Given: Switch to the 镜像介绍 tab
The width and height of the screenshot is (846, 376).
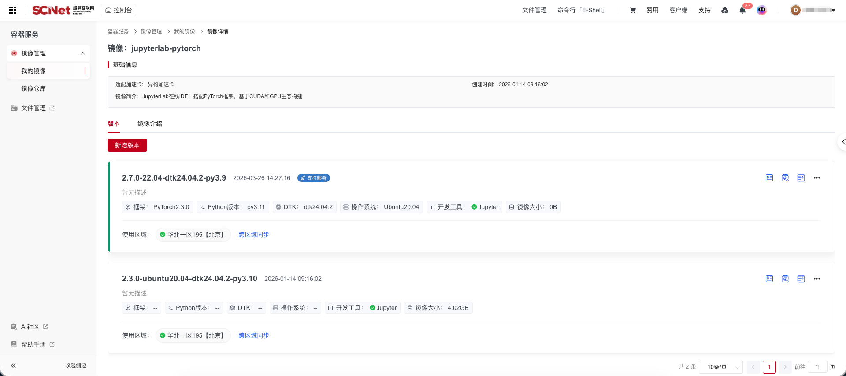Looking at the screenshot, I should [150, 124].
